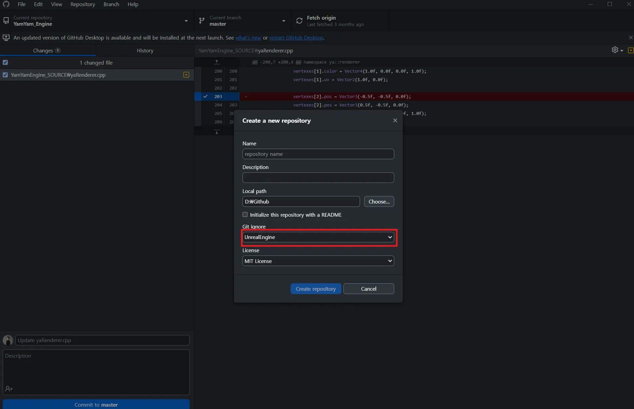634x409 pixels.
Task: Uncheck the yaRenderer.cpp changed file checkbox
Action: pos(5,75)
